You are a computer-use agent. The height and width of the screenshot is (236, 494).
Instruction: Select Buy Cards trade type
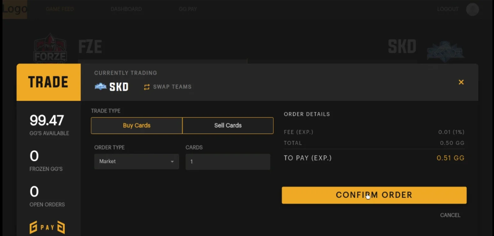pyautogui.click(x=137, y=125)
